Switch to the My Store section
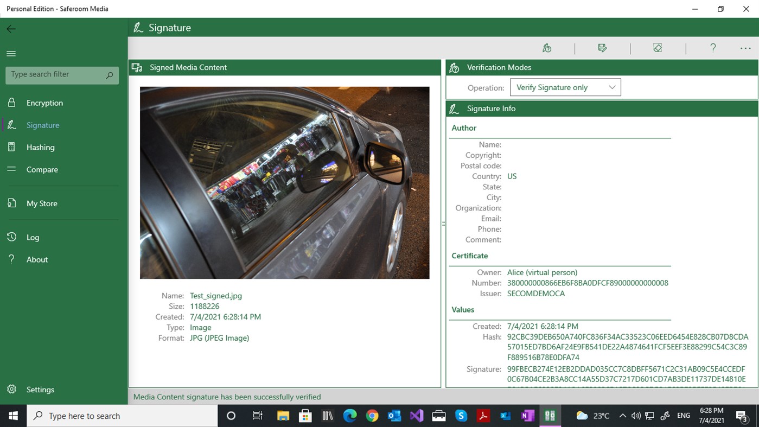Screen dimensions: 759x427 (42, 203)
